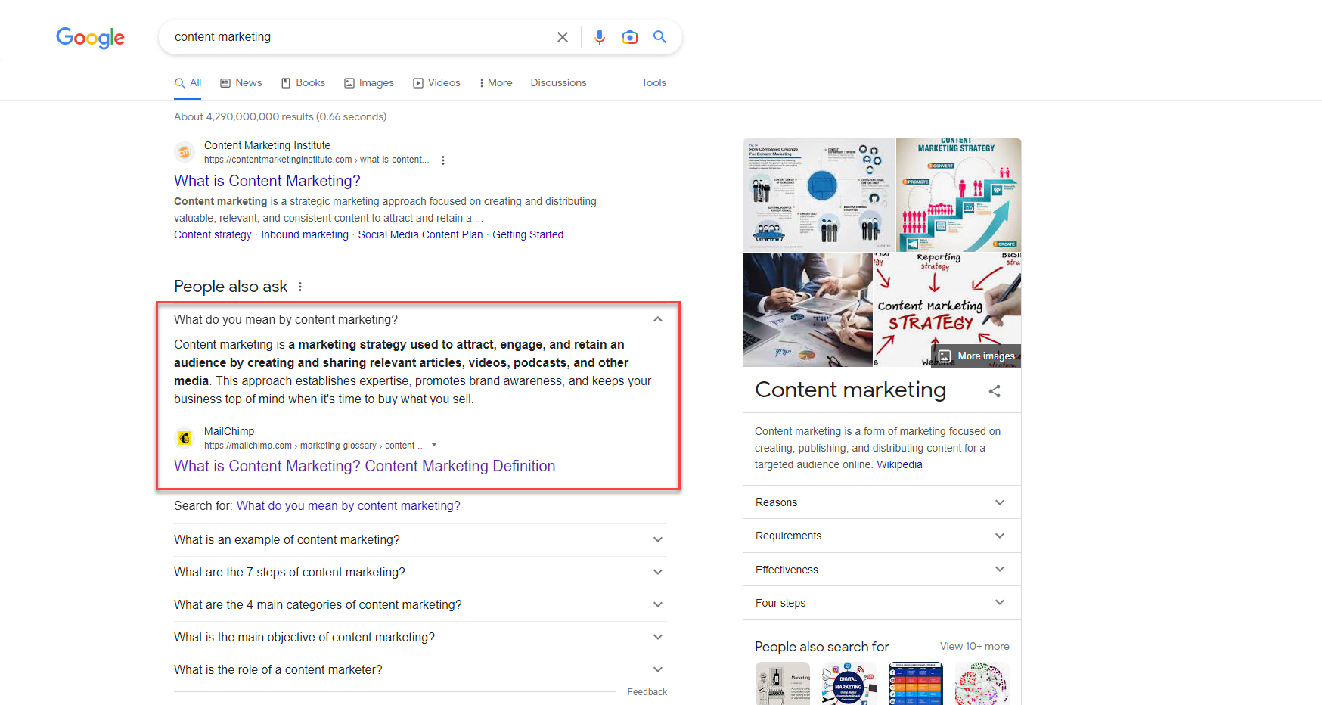
Task: Search for 'What do you mean by content marketing?'
Action: [x=348, y=506]
